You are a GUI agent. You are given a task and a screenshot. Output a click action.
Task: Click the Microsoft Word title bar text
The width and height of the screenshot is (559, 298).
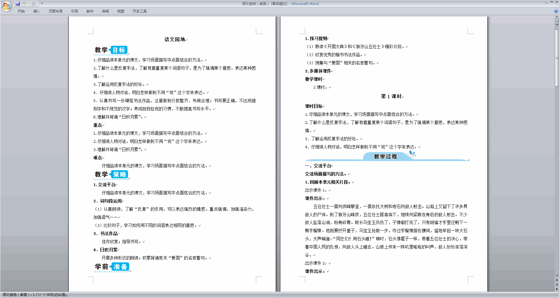click(305, 3)
